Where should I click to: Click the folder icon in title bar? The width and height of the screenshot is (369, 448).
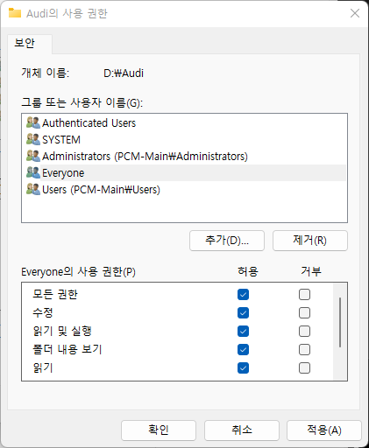(15, 13)
